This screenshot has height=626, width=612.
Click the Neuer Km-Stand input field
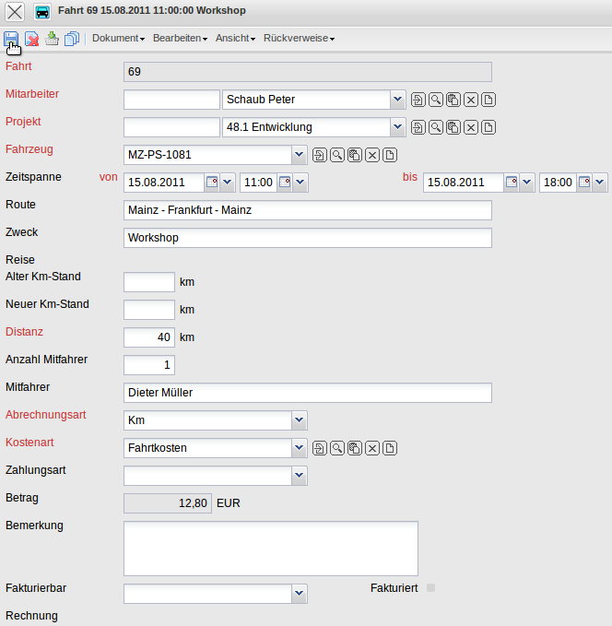[x=149, y=310]
